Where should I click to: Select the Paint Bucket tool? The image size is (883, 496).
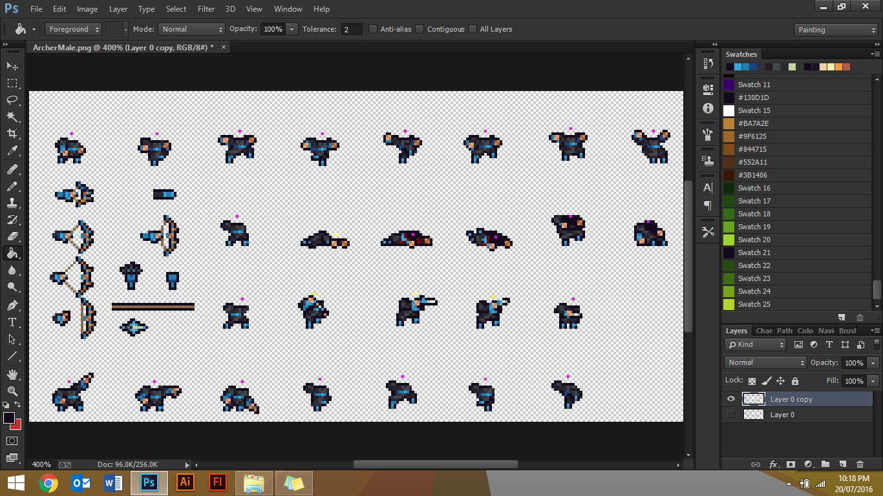click(x=12, y=254)
